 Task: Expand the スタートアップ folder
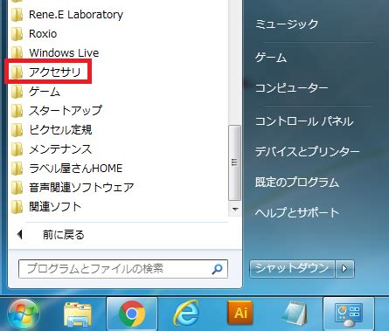pyautogui.click(x=66, y=110)
